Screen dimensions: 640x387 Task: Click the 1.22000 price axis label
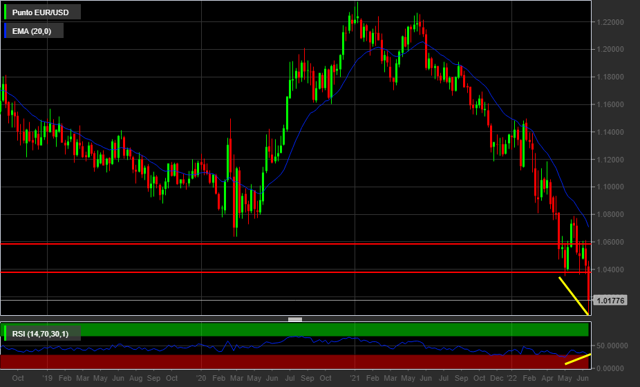(x=611, y=22)
